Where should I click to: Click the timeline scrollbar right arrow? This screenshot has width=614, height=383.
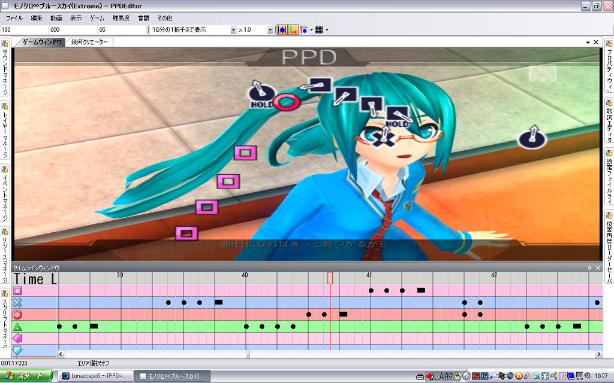[598, 354]
